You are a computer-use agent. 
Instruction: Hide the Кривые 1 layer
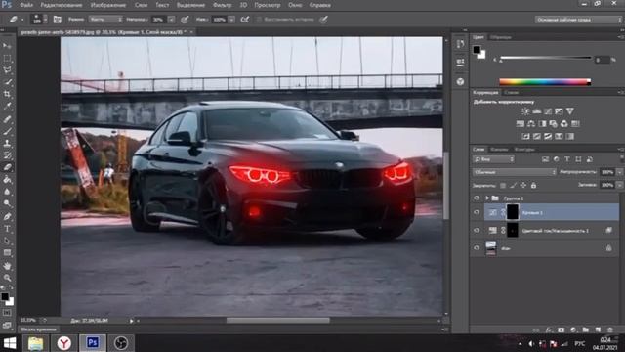(477, 212)
